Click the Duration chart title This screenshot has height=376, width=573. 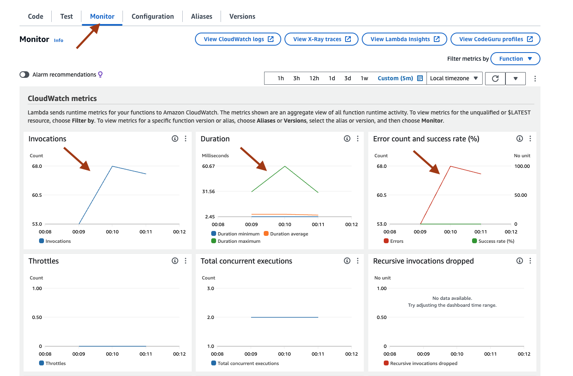pyautogui.click(x=215, y=139)
